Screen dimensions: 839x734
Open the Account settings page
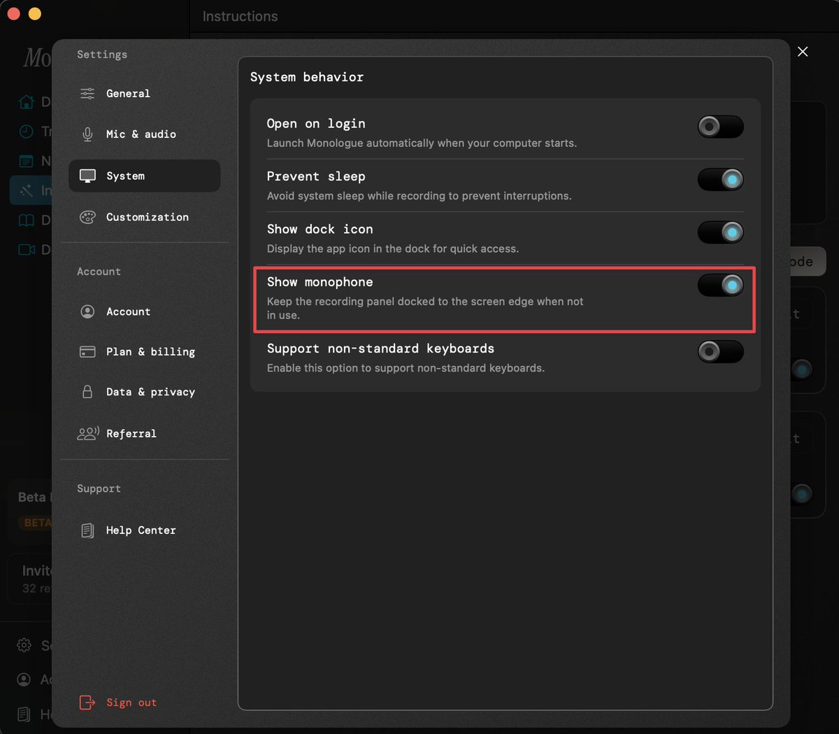click(x=144, y=311)
